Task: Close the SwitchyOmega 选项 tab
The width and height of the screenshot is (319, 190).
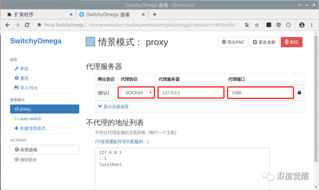Action: click(143, 14)
